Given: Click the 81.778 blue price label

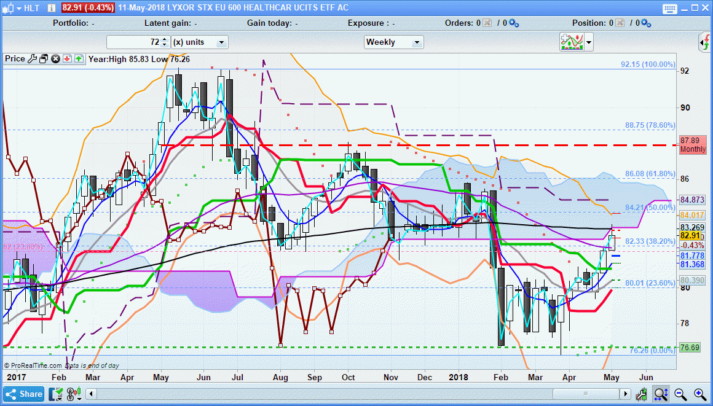Looking at the screenshot, I should click(693, 256).
